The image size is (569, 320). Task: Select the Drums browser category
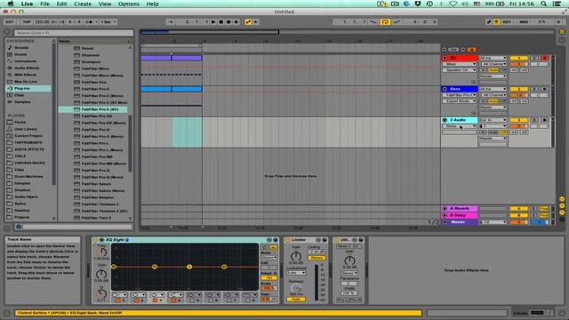point(20,54)
